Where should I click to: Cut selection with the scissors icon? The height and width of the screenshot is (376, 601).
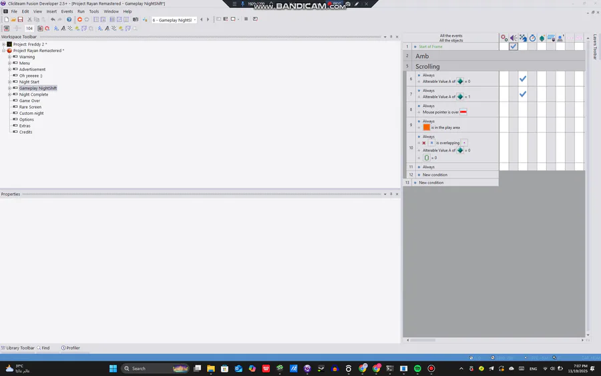pyautogui.click(x=29, y=19)
